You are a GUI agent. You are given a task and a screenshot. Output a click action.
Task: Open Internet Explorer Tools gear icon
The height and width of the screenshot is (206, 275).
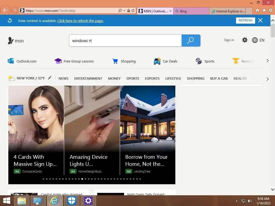[x=271, y=10]
